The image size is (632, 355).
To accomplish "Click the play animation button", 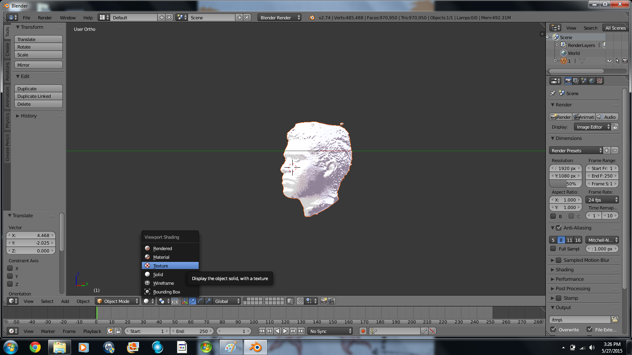I will click(x=285, y=331).
